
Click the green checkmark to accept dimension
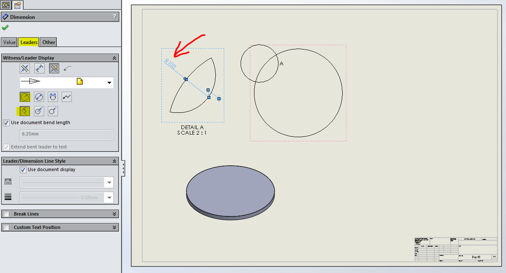pos(5,28)
